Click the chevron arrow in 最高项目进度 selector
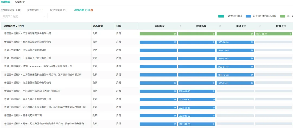This screenshot has height=128, width=293. pyautogui.click(x=44, y=17)
